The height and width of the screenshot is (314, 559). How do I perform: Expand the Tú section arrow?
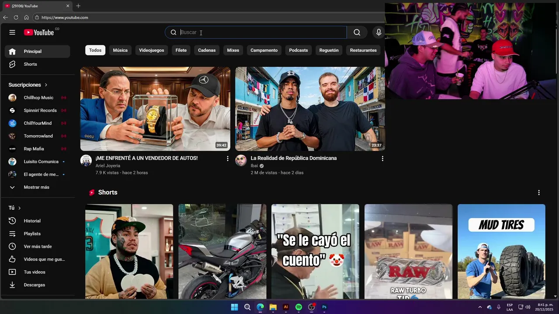point(19,208)
